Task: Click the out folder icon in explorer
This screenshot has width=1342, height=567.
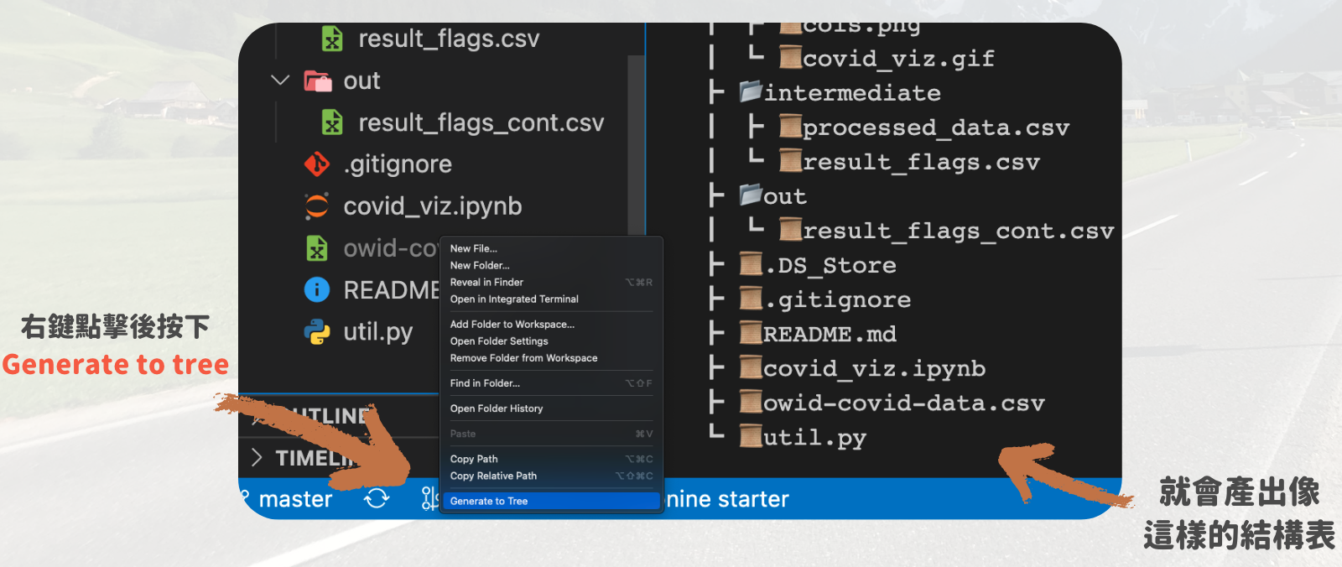Action: [317, 81]
